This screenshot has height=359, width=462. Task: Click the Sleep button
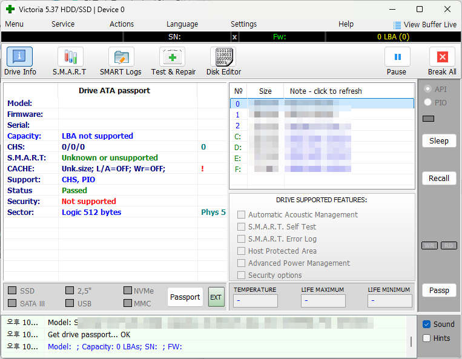coord(439,141)
